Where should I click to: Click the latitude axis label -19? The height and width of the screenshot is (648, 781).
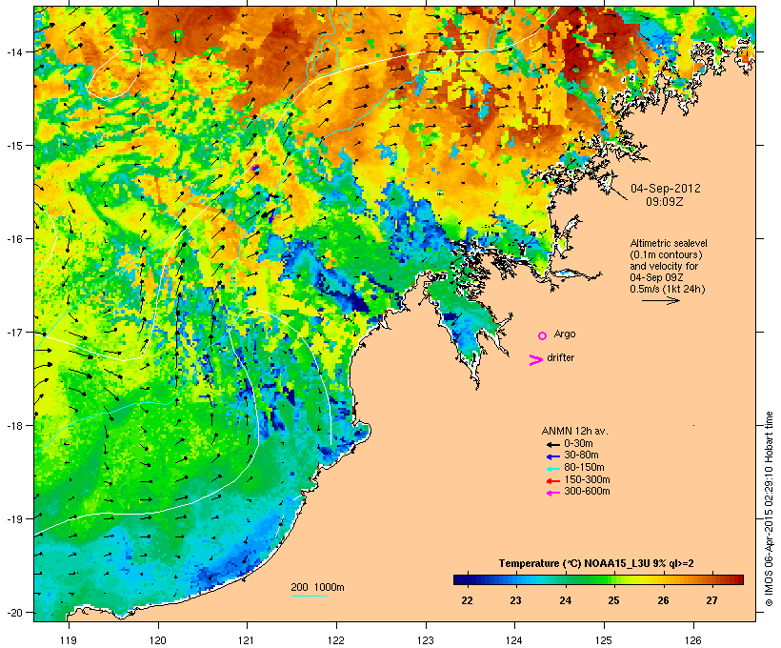(13, 519)
